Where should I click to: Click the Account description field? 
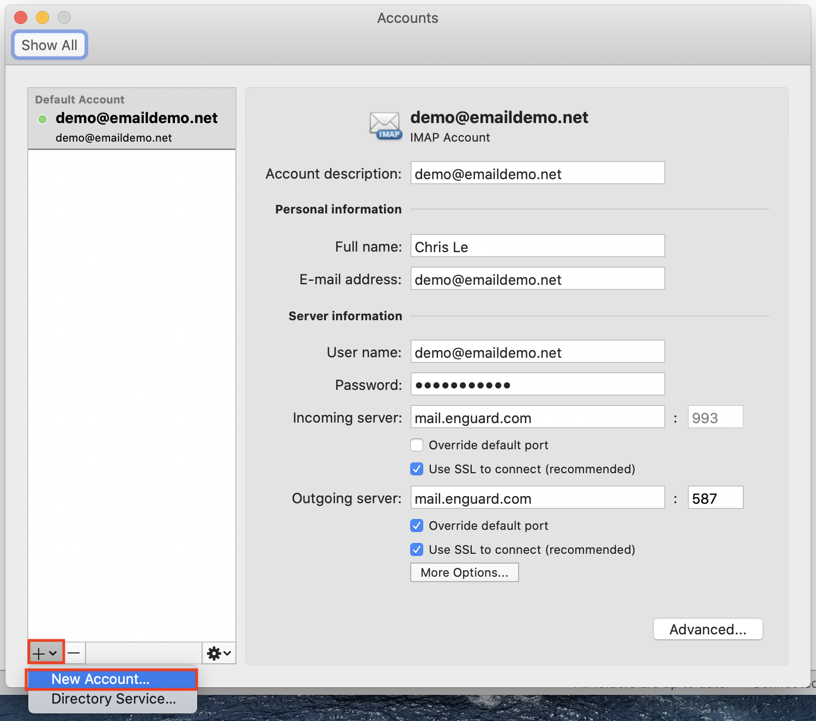(538, 173)
